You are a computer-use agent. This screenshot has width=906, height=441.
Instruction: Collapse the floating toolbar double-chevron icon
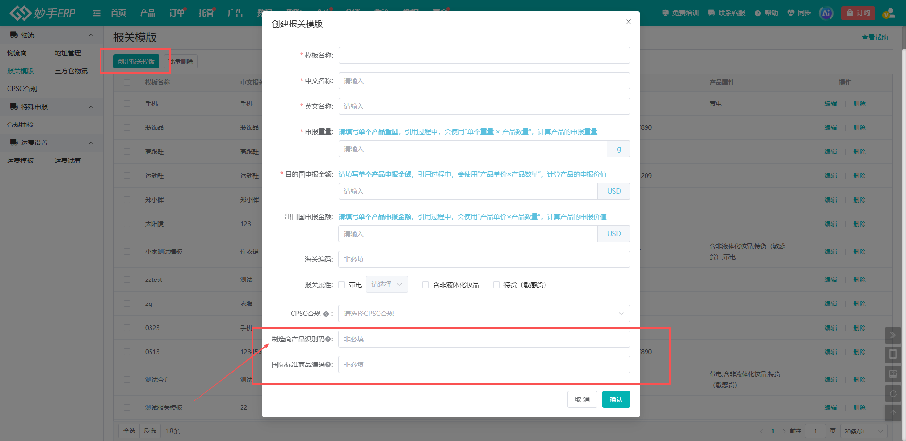893,335
